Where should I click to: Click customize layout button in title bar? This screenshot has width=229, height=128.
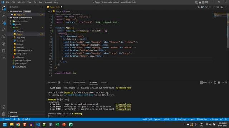206,2
